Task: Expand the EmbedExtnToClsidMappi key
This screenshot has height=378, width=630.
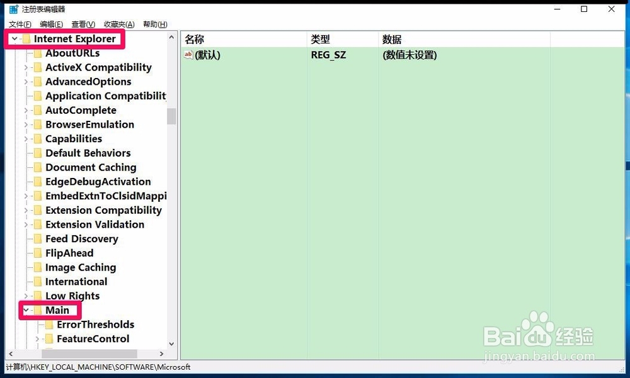Action: coord(26,196)
